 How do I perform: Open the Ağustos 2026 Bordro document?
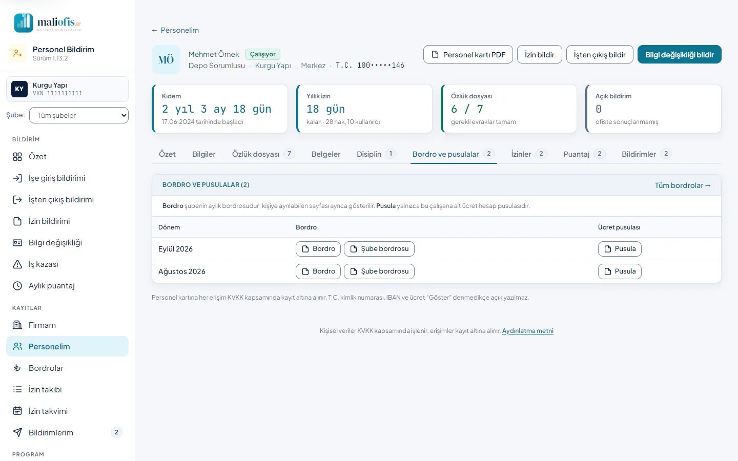(318, 271)
